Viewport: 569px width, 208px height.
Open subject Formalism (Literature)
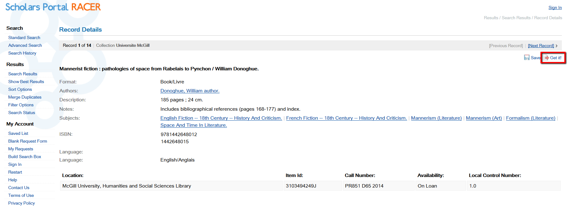coord(531,118)
